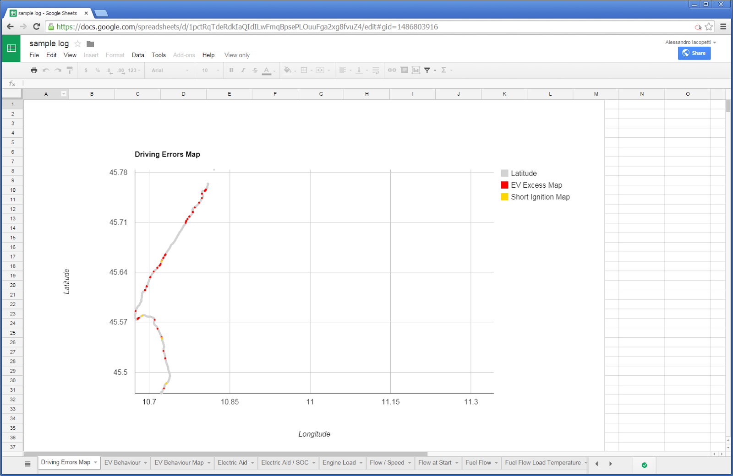The width and height of the screenshot is (733, 476).
Task: Toggle strikethrough formatting
Action: coord(254,70)
